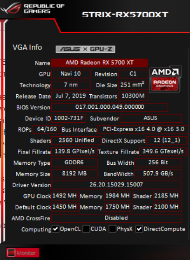Toggle the OpenCL checkbox
This screenshot has height=260, width=190.
55,229
